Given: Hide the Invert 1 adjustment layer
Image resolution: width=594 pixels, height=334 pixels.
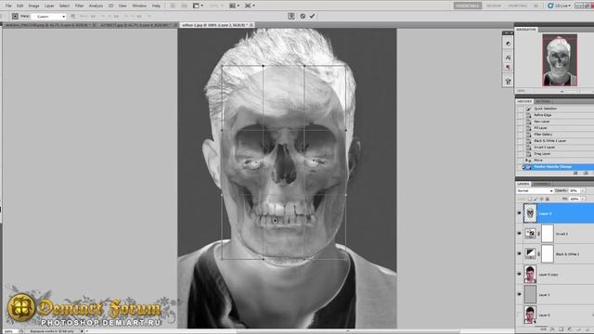Looking at the screenshot, I should [x=520, y=234].
